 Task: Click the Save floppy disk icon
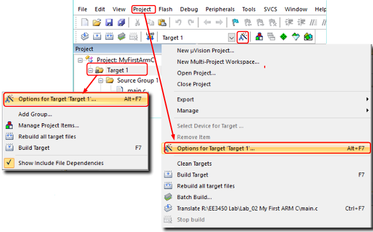(x=109, y=22)
